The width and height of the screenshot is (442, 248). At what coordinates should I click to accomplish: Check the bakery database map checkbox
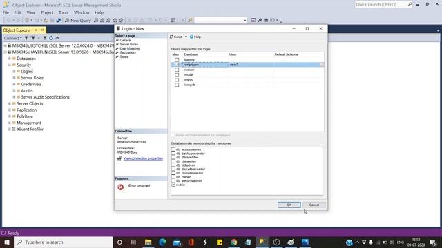coord(177,60)
